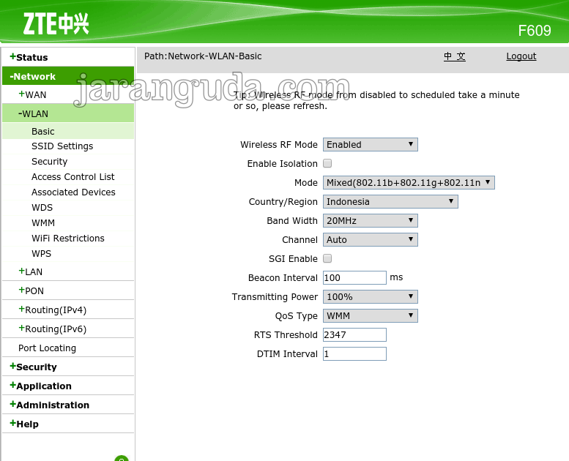Open Wireless RF Mode dropdown
Screen dimensions: 569x461
click(x=370, y=145)
